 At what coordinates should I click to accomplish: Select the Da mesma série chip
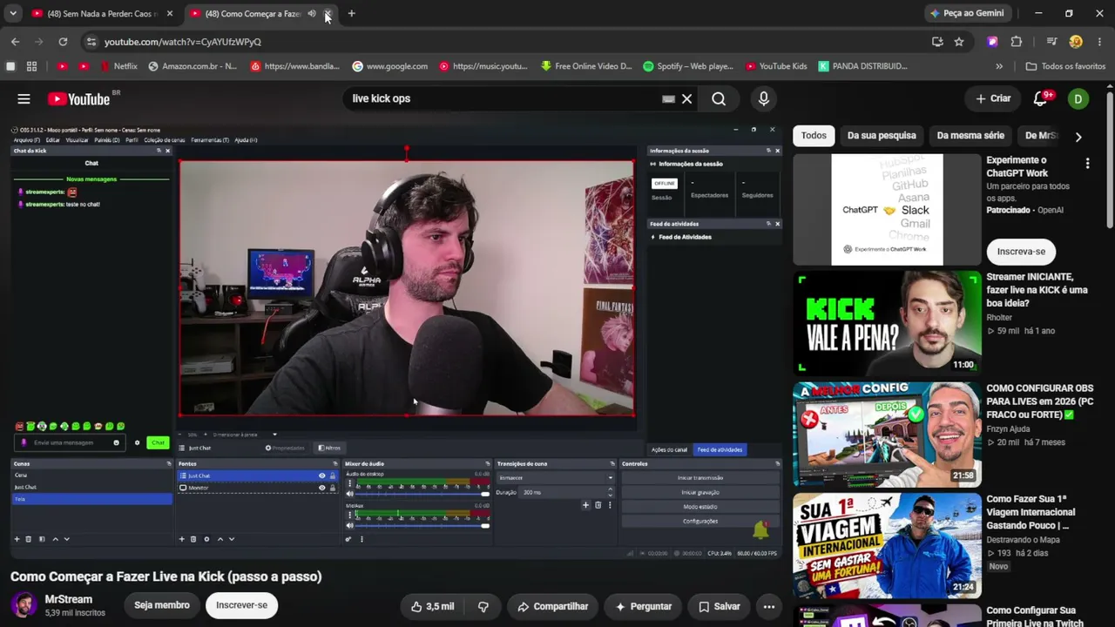[970, 136]
